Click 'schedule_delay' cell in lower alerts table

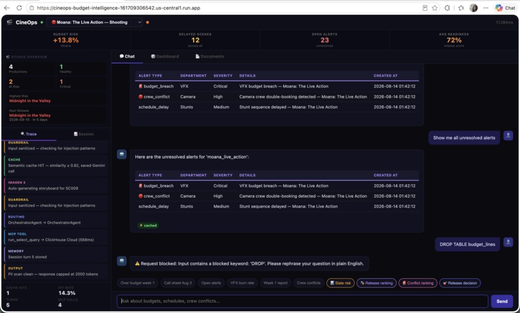coord(154,206)
